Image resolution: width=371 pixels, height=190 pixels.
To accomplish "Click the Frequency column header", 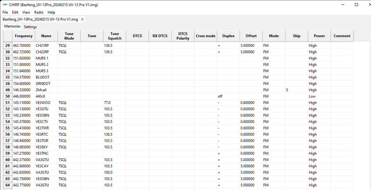I will [23, 36].
